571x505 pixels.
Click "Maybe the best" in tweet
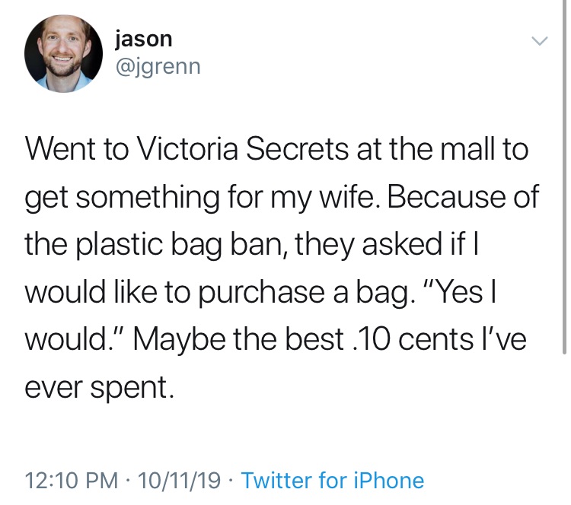(x=238, y=341)
